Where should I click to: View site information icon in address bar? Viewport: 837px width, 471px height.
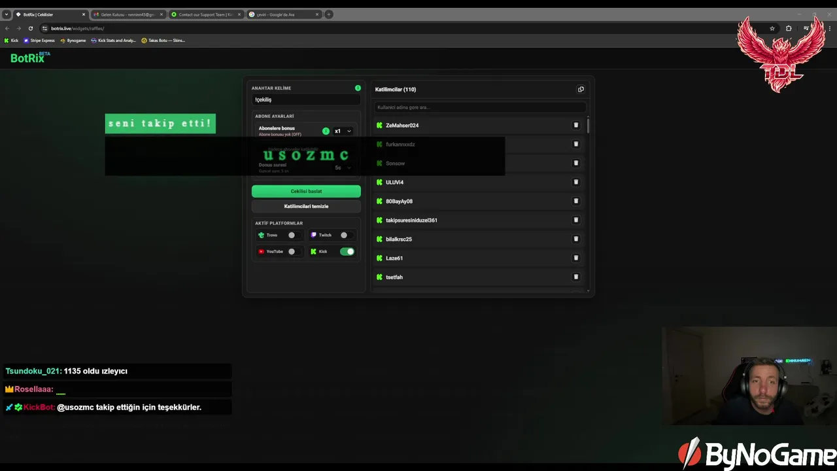[x=44, y=28]
